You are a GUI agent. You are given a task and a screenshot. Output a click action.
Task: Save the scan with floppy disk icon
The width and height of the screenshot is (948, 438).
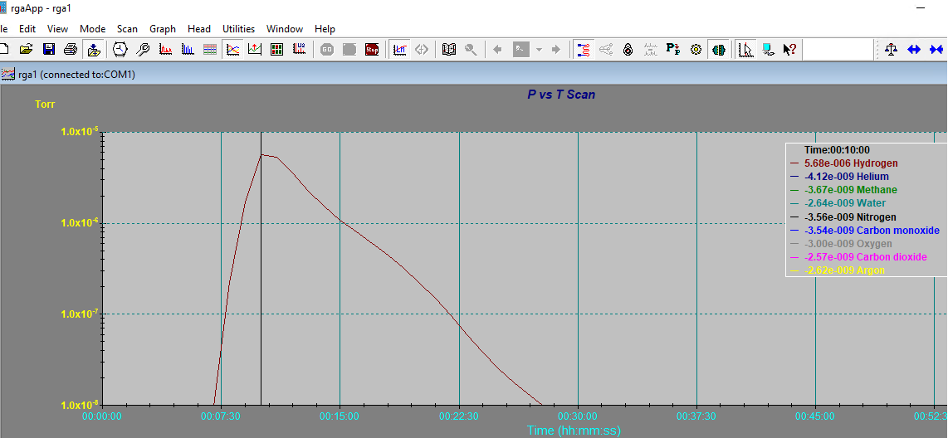point(48,50)
